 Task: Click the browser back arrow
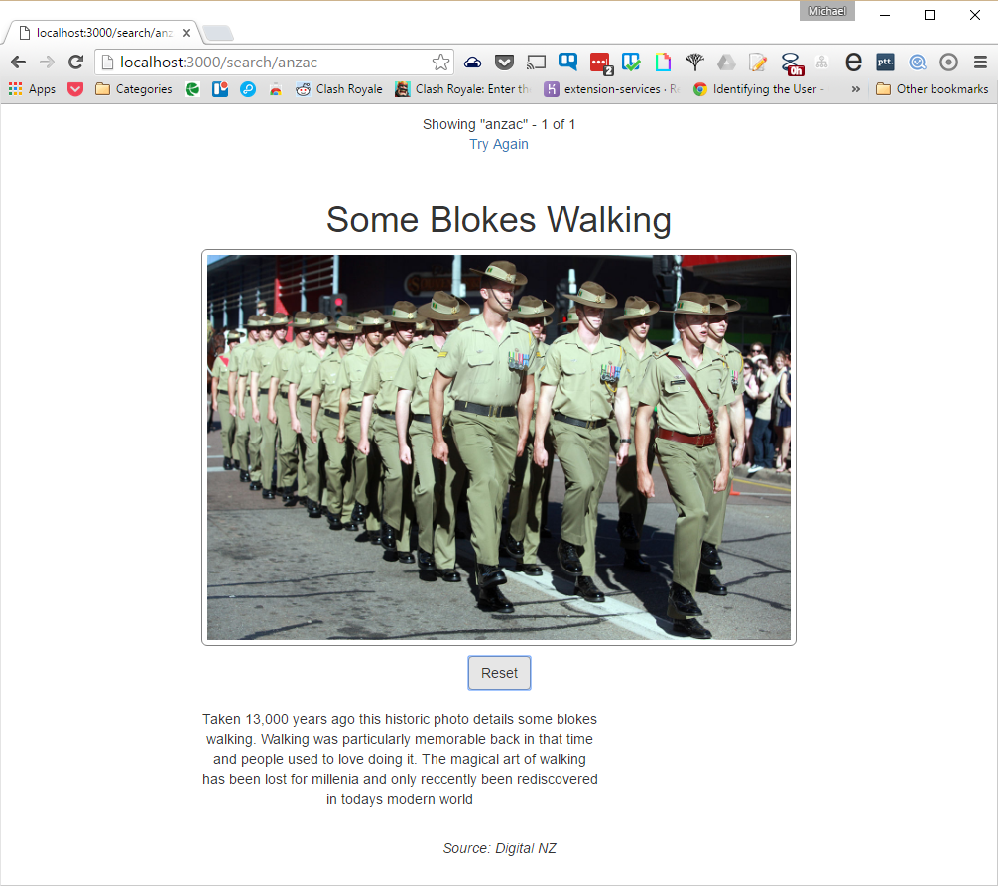pyautogui.click(x=18, y=62)
